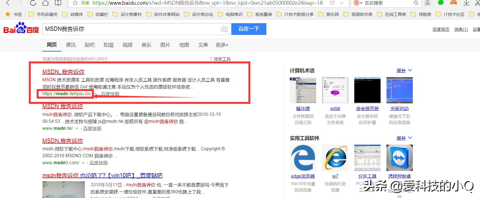Screen dimensions: 480x198
Task: Open the 导航类 bookmark folder
Action: pos(421,14)
